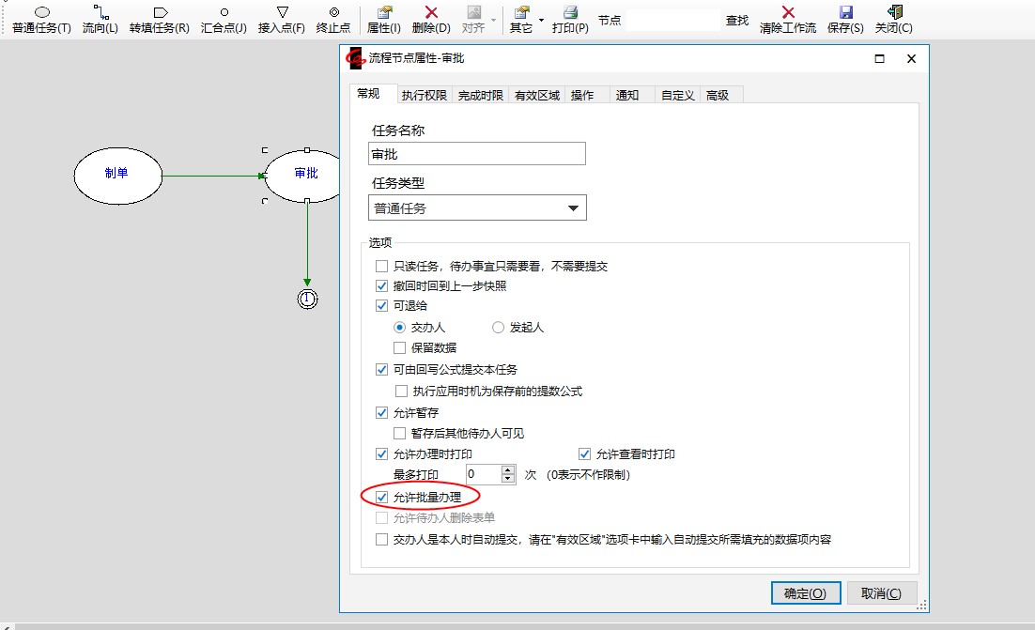Screen dimensions: 1035x630
Task: Select the 普通任务 ellipse tool
Action: click(x=41, y=12)
